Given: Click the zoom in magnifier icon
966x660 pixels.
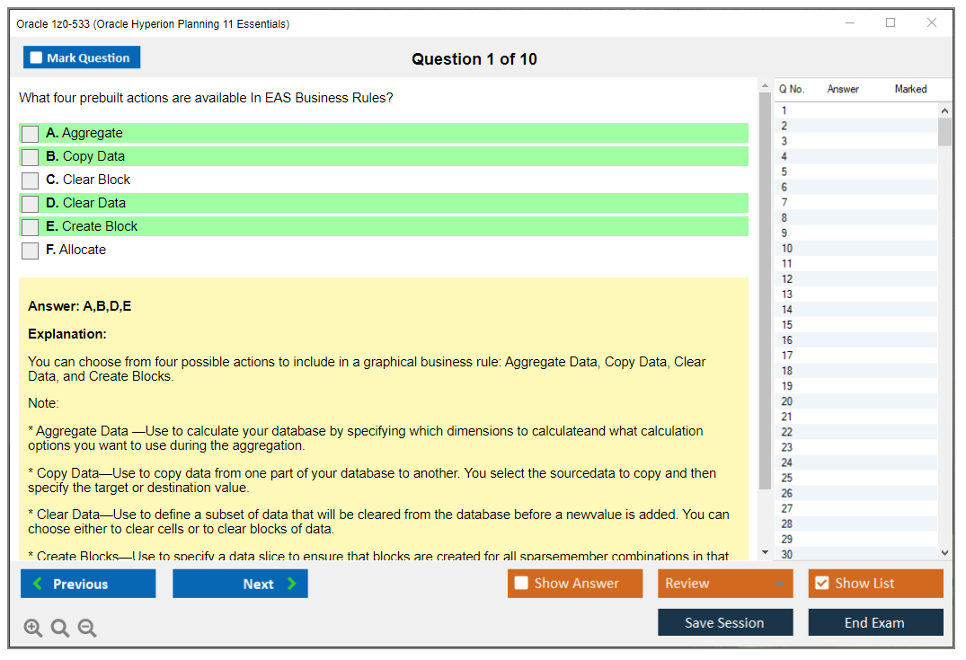Looking at the screenshot, I should (33, 629).
